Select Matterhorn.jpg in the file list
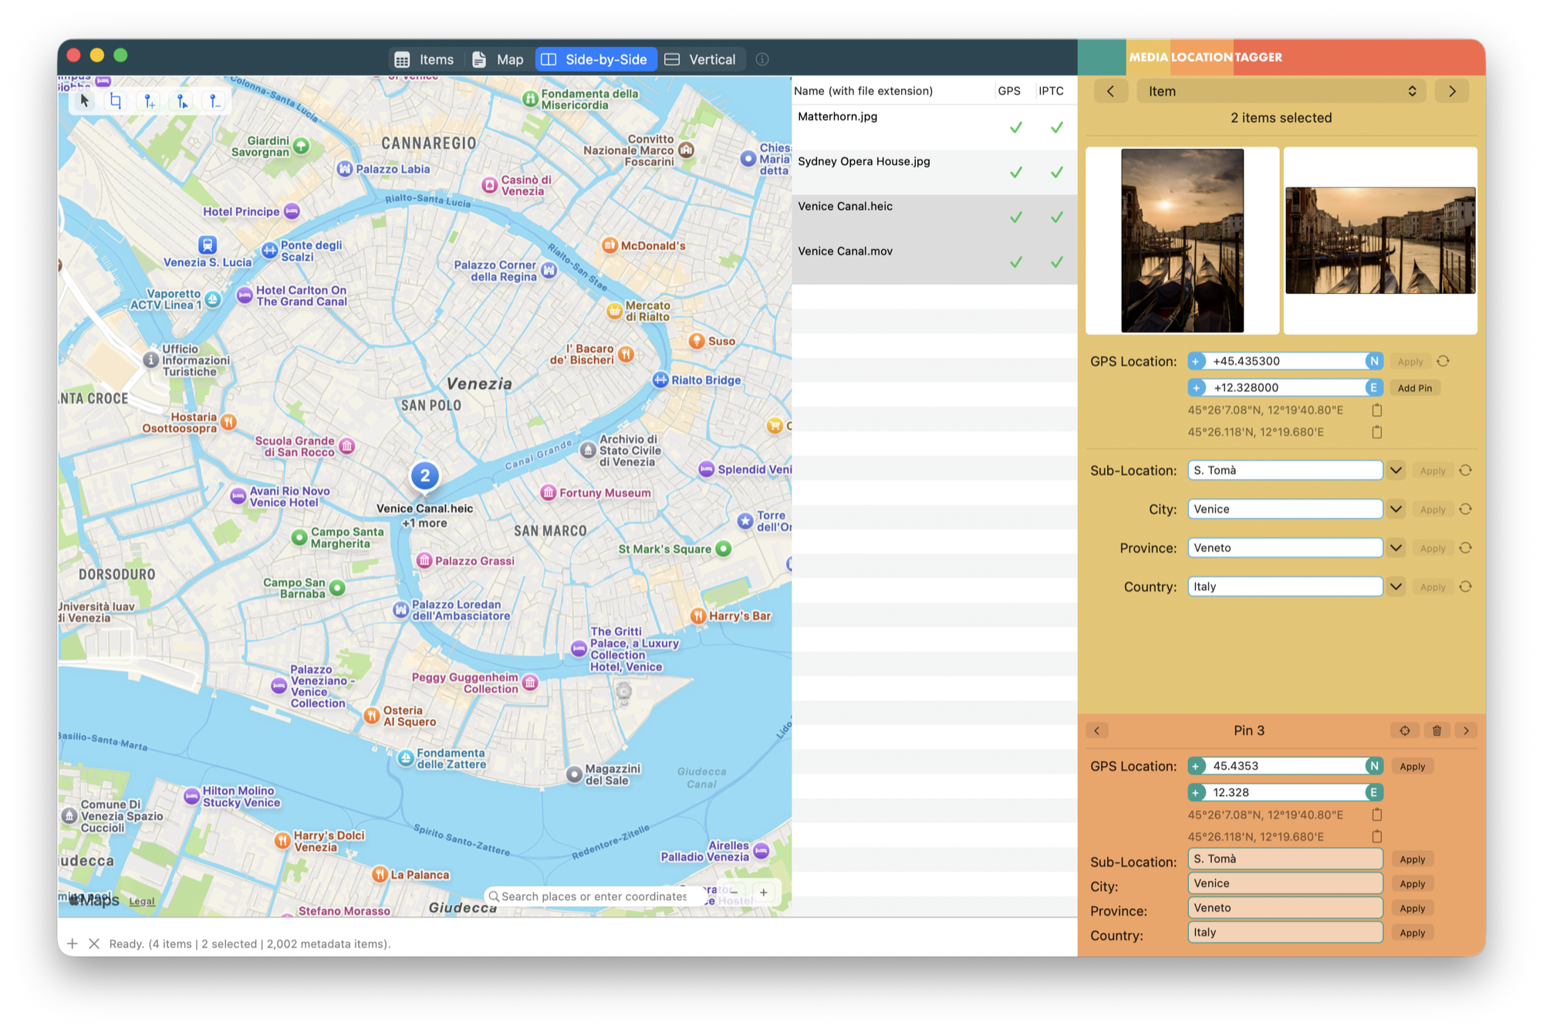1543x1032 pixels. (934, 127)
